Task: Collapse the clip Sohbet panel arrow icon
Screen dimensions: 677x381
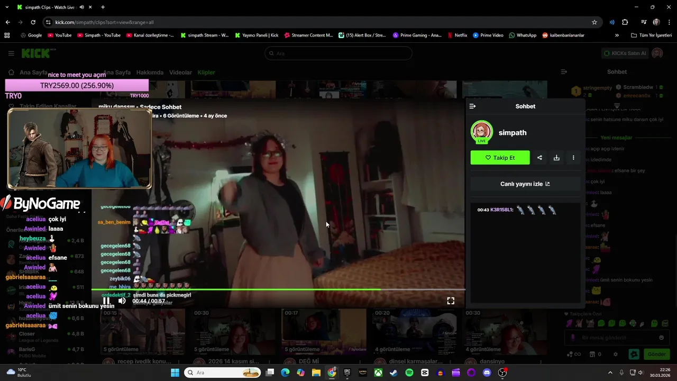Action: point(473,106)
